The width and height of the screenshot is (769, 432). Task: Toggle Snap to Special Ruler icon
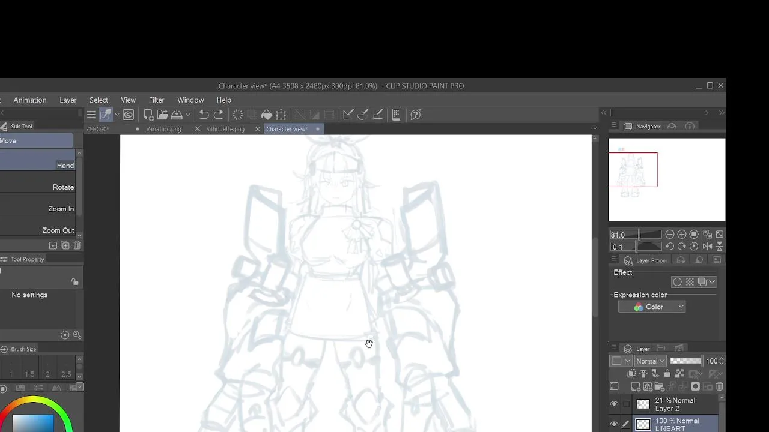[x=363, y=115]
